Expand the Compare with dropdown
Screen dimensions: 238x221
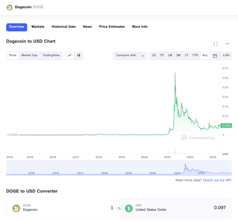tap(130, 55)
